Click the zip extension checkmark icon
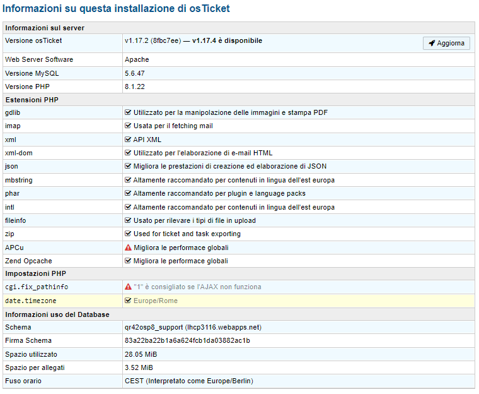This screenshot has width=479, height=394. point(128,234)
